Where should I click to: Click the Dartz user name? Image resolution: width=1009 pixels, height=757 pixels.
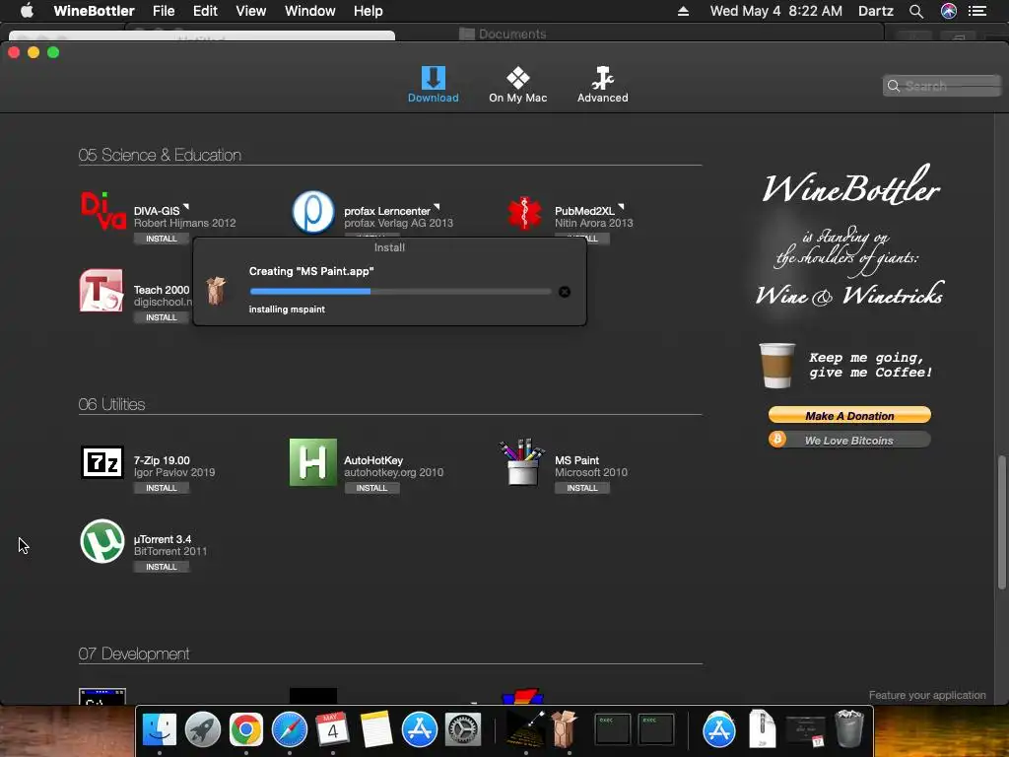point(875,11)
